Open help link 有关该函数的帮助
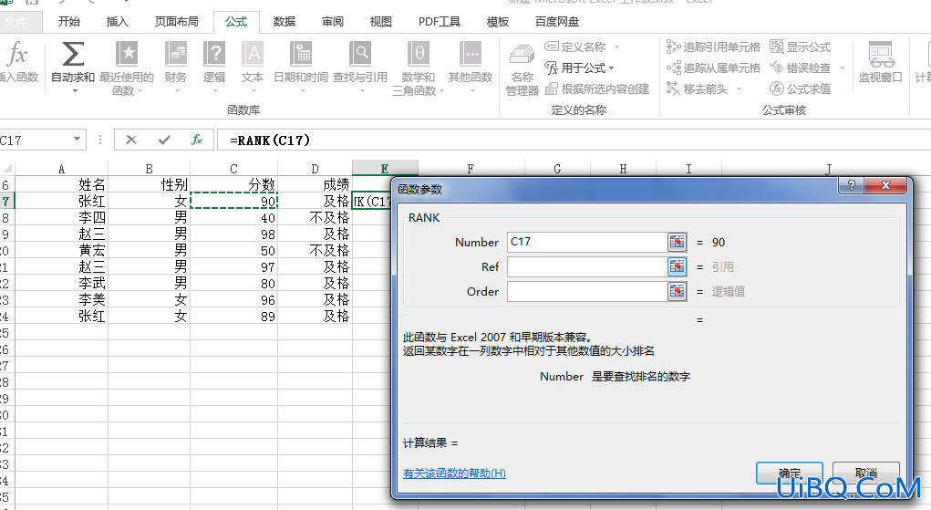931x510 pixels. coord(454,474)
